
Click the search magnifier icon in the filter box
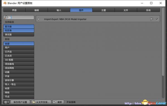6,17
